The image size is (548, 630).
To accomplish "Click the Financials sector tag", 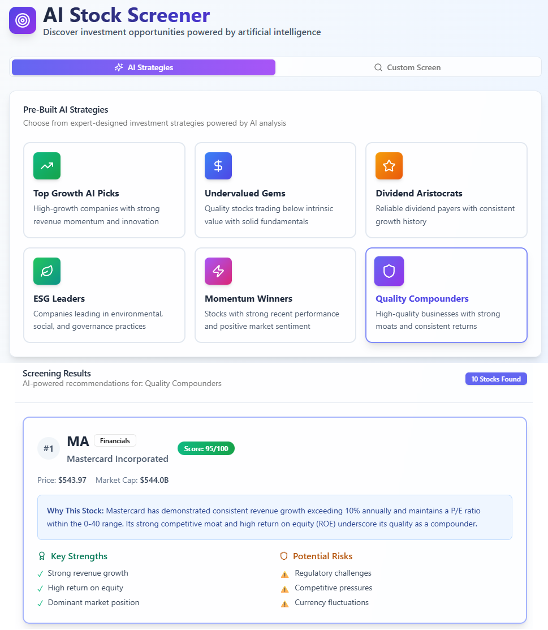I will tap(115, 441).
